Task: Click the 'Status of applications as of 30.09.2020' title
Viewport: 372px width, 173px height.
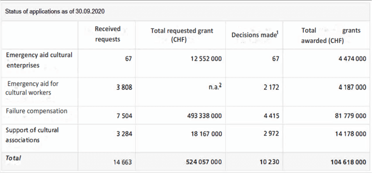Action: 55,11
